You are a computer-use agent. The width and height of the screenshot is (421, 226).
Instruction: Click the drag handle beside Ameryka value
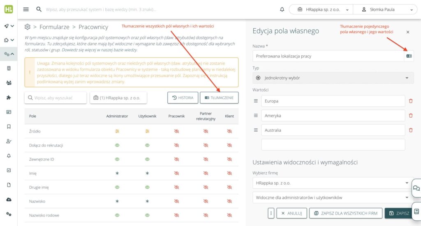coord(255,116)
